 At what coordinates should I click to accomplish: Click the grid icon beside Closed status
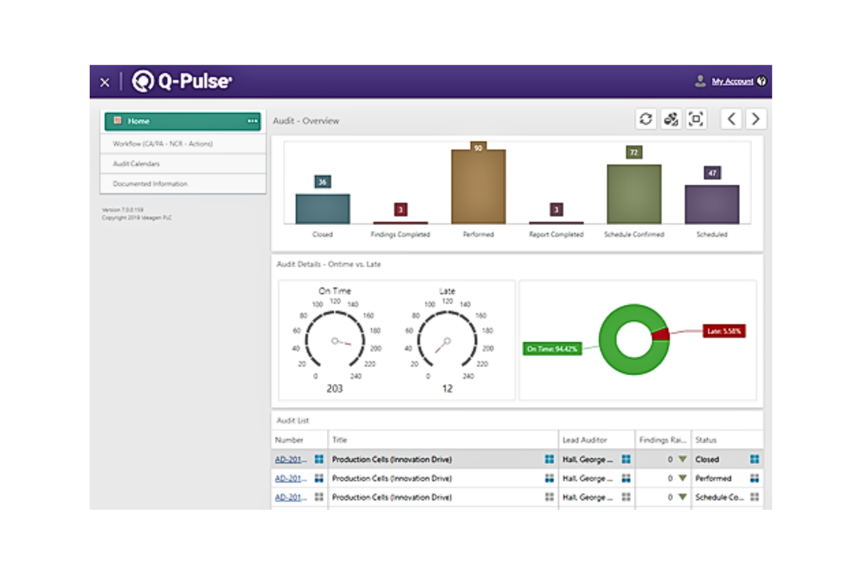coord(754,459)
